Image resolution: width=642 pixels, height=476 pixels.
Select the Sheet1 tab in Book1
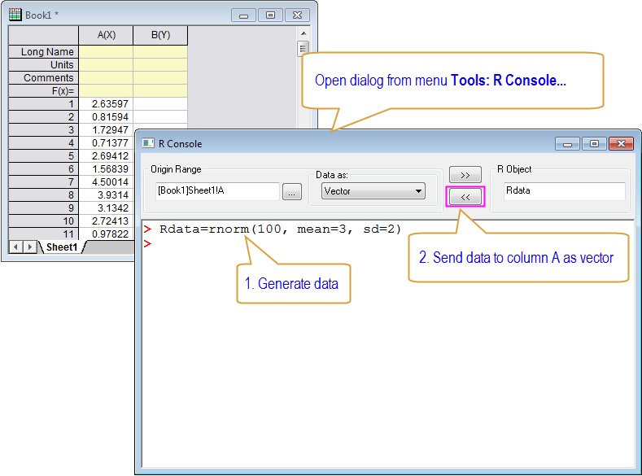click(x=61, y=247)
